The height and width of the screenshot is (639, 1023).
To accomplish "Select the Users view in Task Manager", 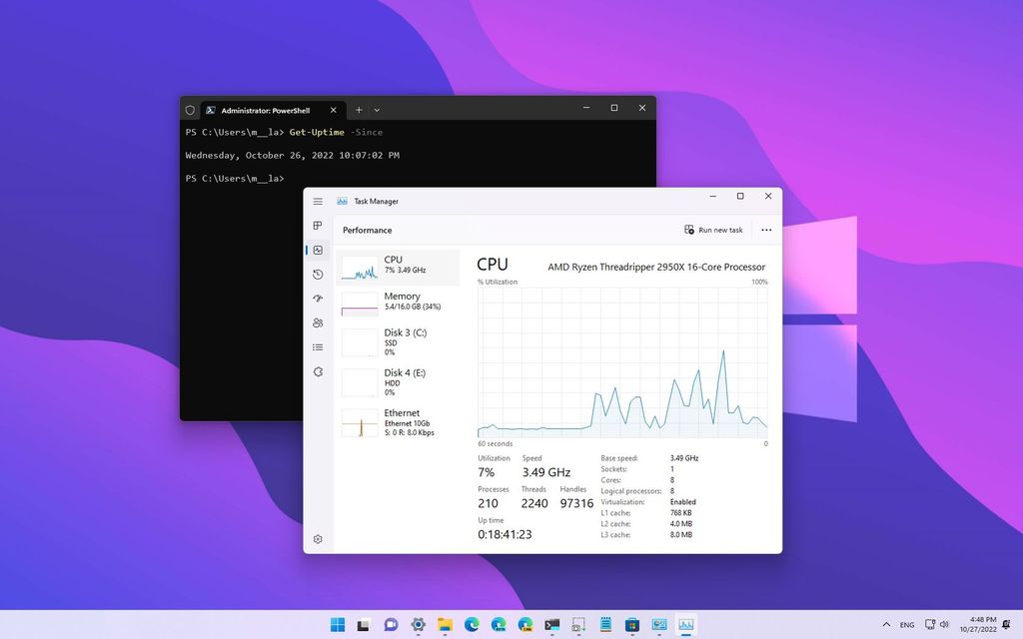I will coord(318,322).
